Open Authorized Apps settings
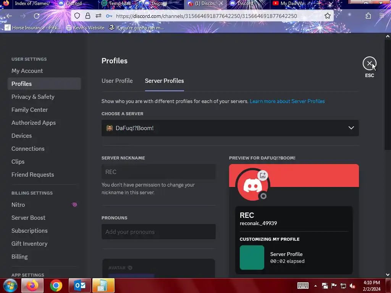The image size is (391, 293). [x=34, y=122]
